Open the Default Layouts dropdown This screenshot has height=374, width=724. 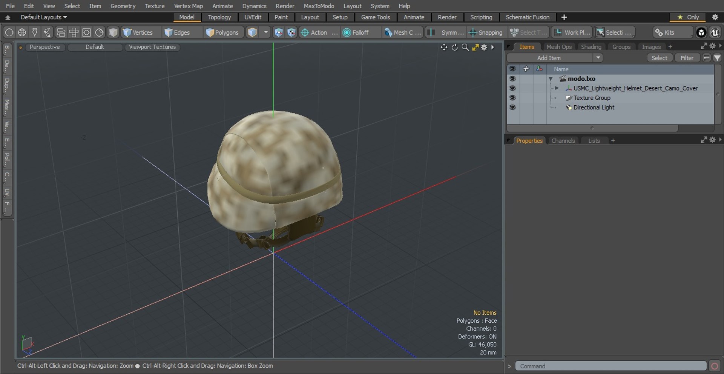pyautogui.click(x=43, y=17)
